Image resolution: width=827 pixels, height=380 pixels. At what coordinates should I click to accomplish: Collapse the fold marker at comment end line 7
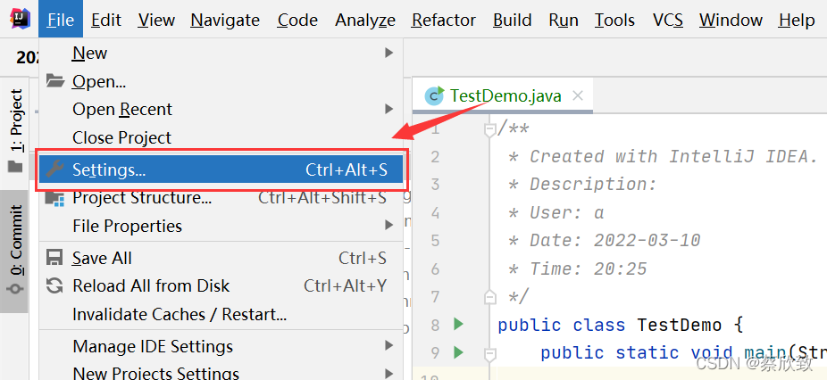click(x=490, y=296)
